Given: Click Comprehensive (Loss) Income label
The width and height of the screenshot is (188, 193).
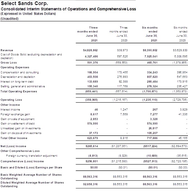Looking at the screenshot, I should pyautogui.click(x=22, y=161).
